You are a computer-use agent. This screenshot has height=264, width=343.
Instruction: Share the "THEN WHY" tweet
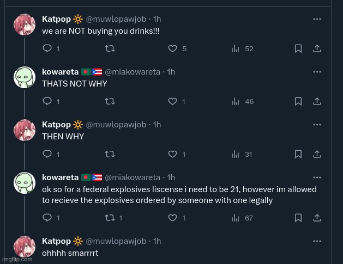tap(317, 154)
